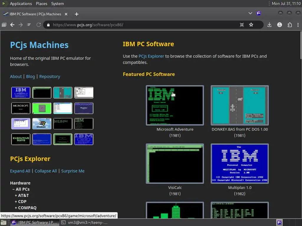Click the Microsoft Windows purple sidebar thumbnail
The width and height of the screenshot is (302, 226).
tap(84, 108)
